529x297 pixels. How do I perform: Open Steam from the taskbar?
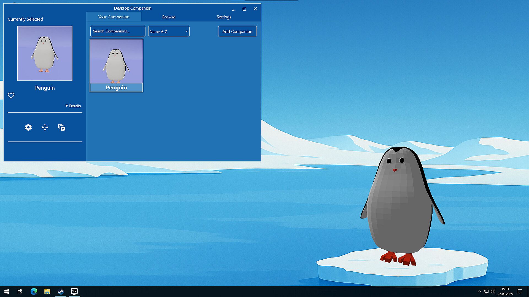61,291
